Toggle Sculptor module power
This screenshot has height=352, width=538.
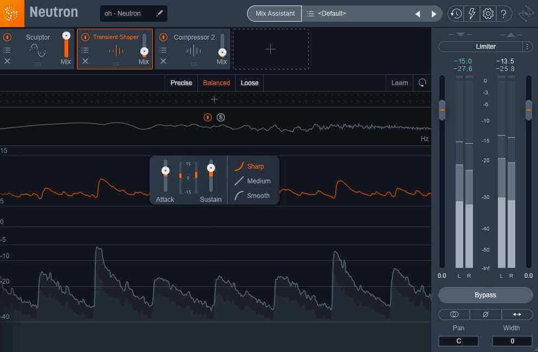(7, 37)
